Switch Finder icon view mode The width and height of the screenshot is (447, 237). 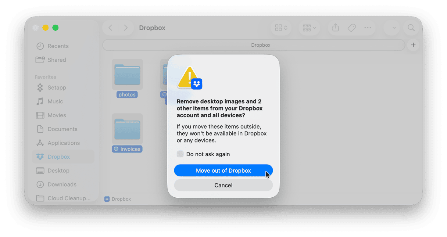coord(281,28)
